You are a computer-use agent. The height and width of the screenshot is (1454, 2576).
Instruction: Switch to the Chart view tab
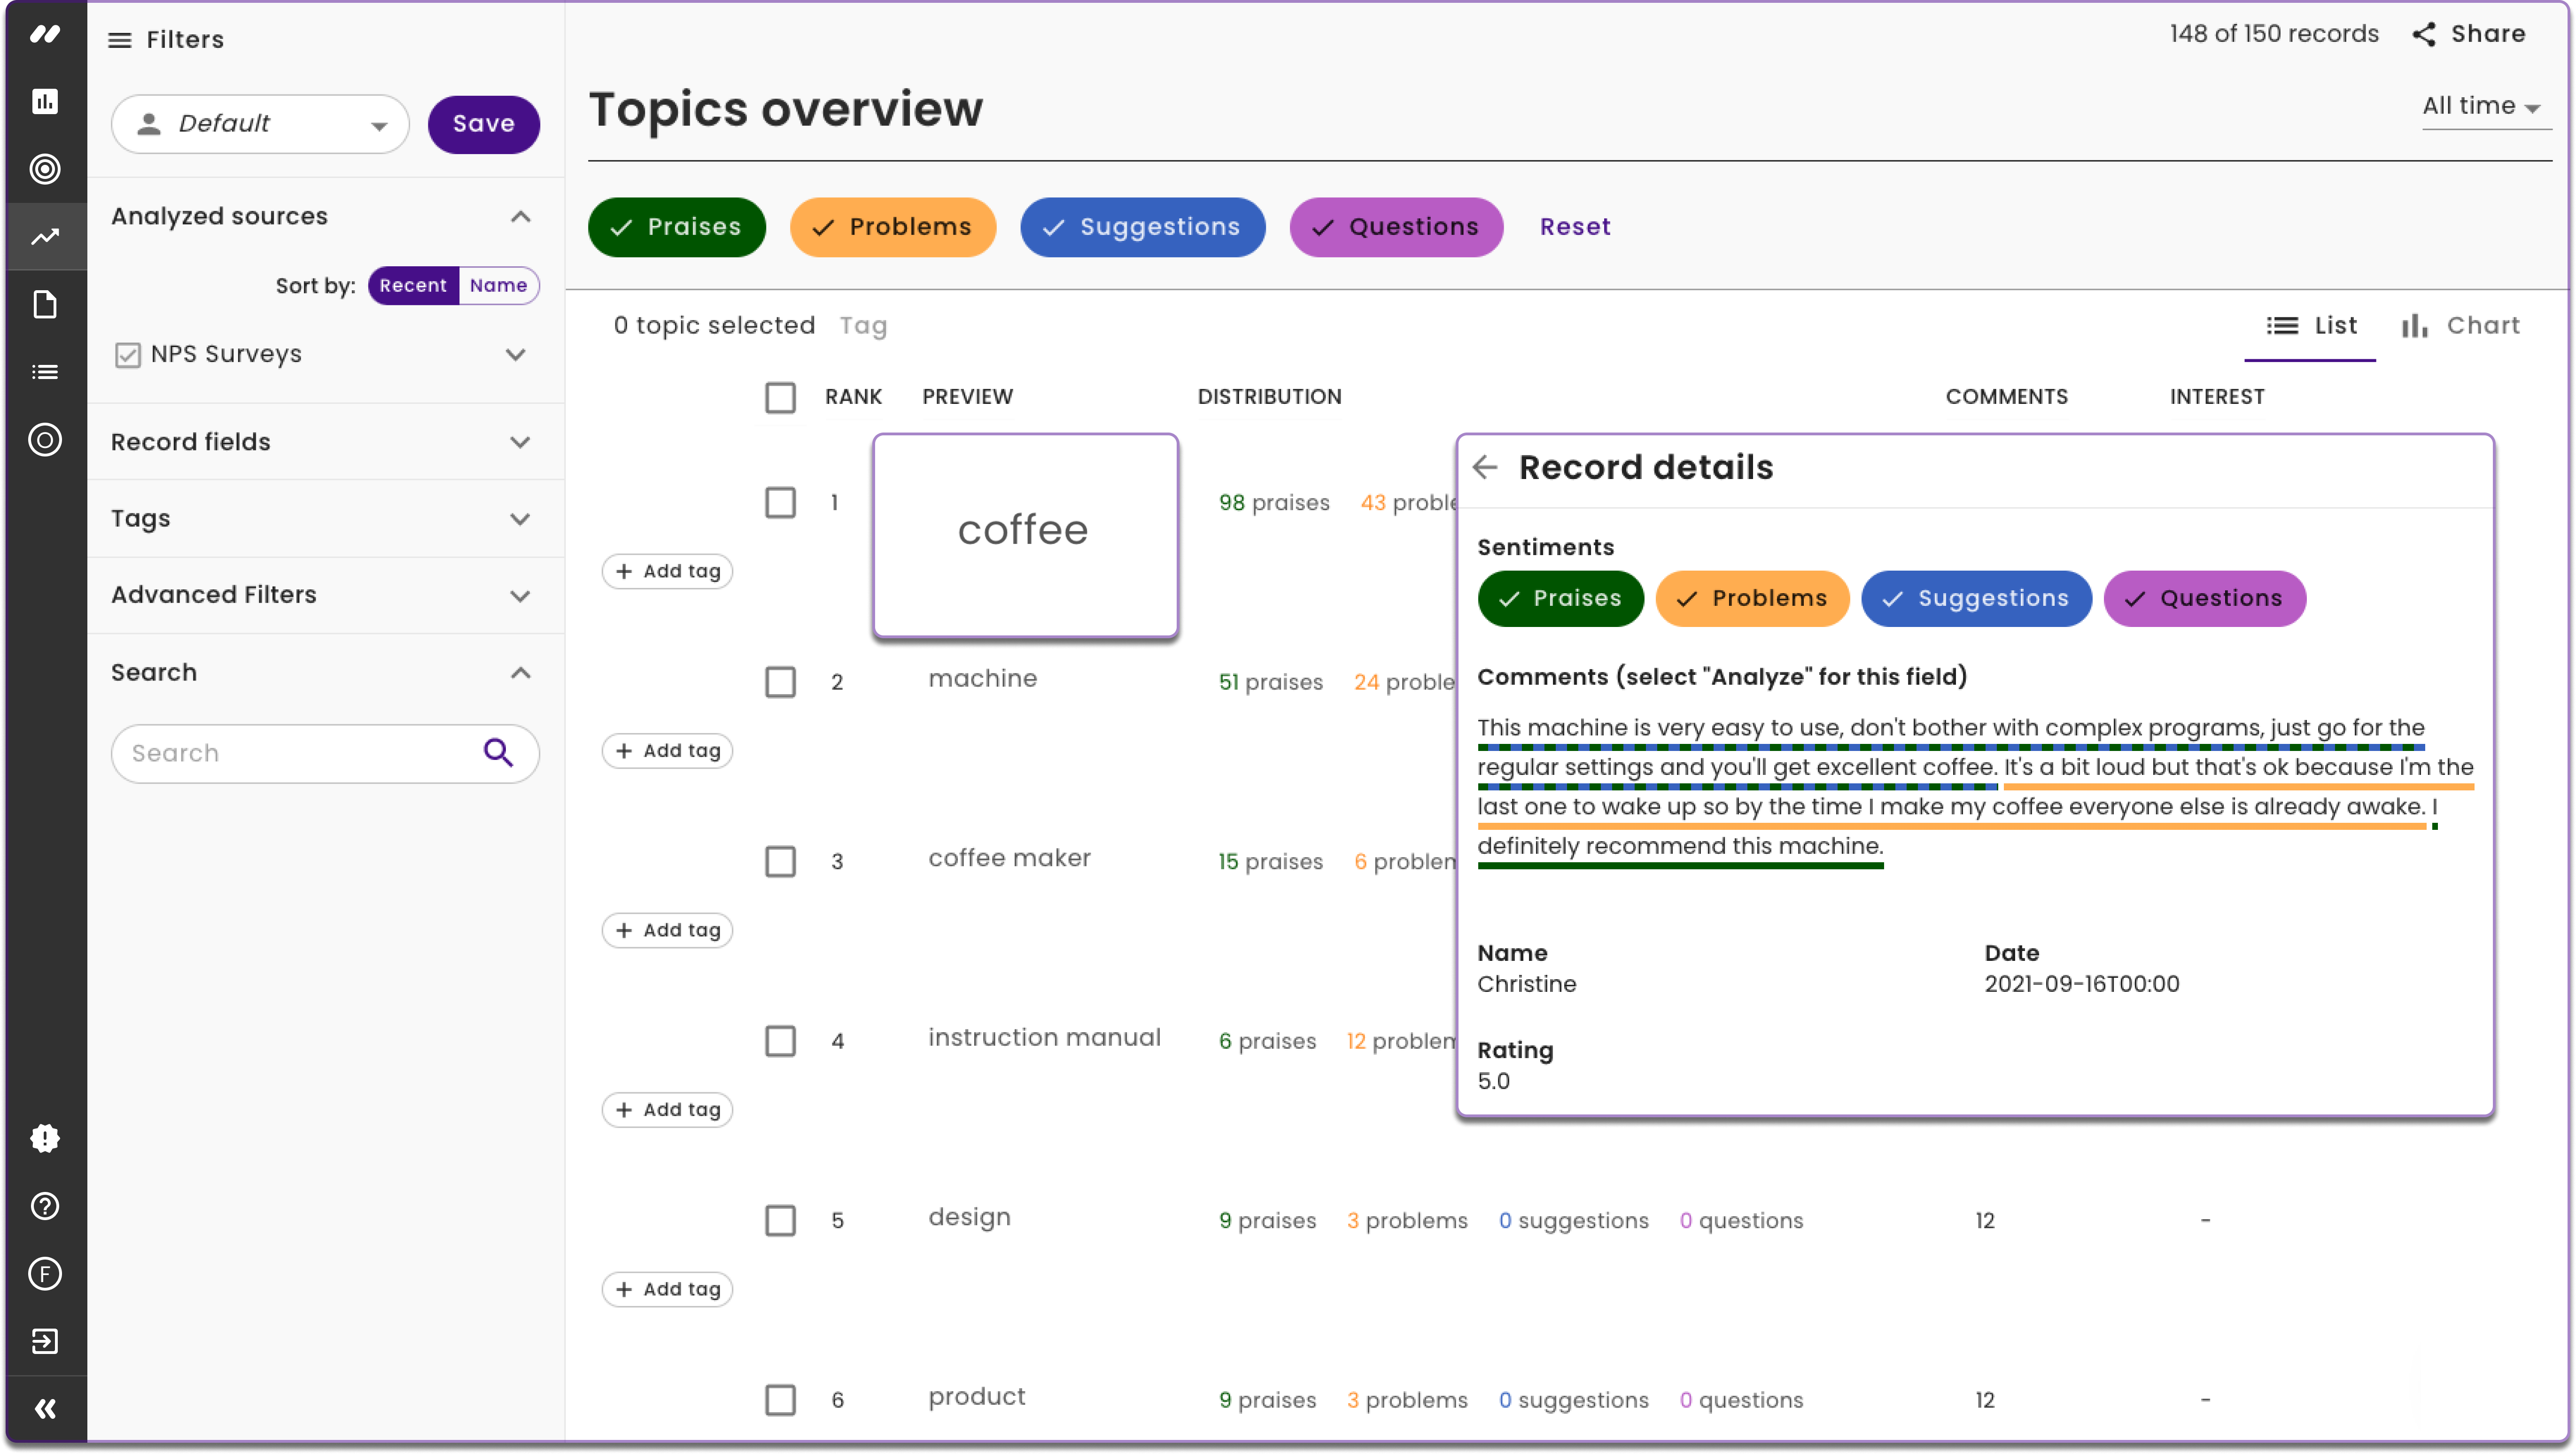click(x=2460, y=326)
